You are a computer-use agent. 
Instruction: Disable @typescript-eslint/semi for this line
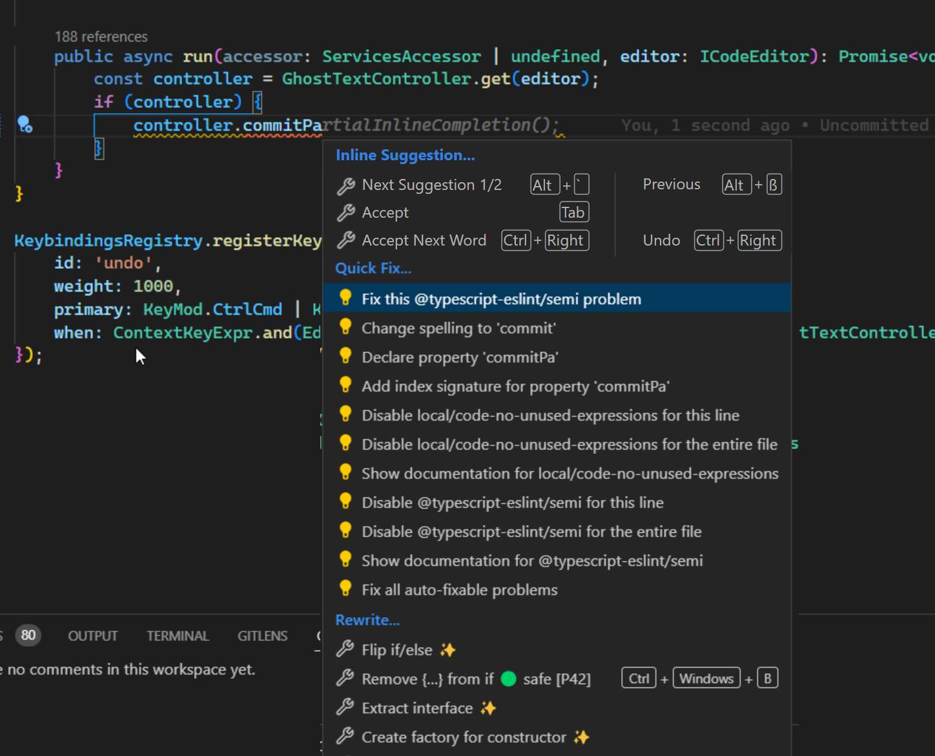(512, 502)
